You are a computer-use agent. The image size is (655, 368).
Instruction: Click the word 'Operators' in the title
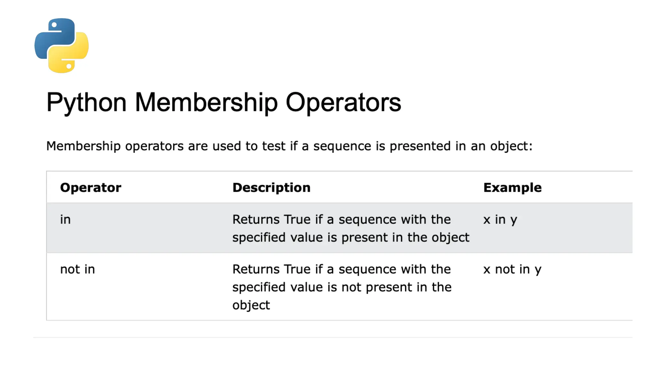pyautogui.click(x=343, y=103)
